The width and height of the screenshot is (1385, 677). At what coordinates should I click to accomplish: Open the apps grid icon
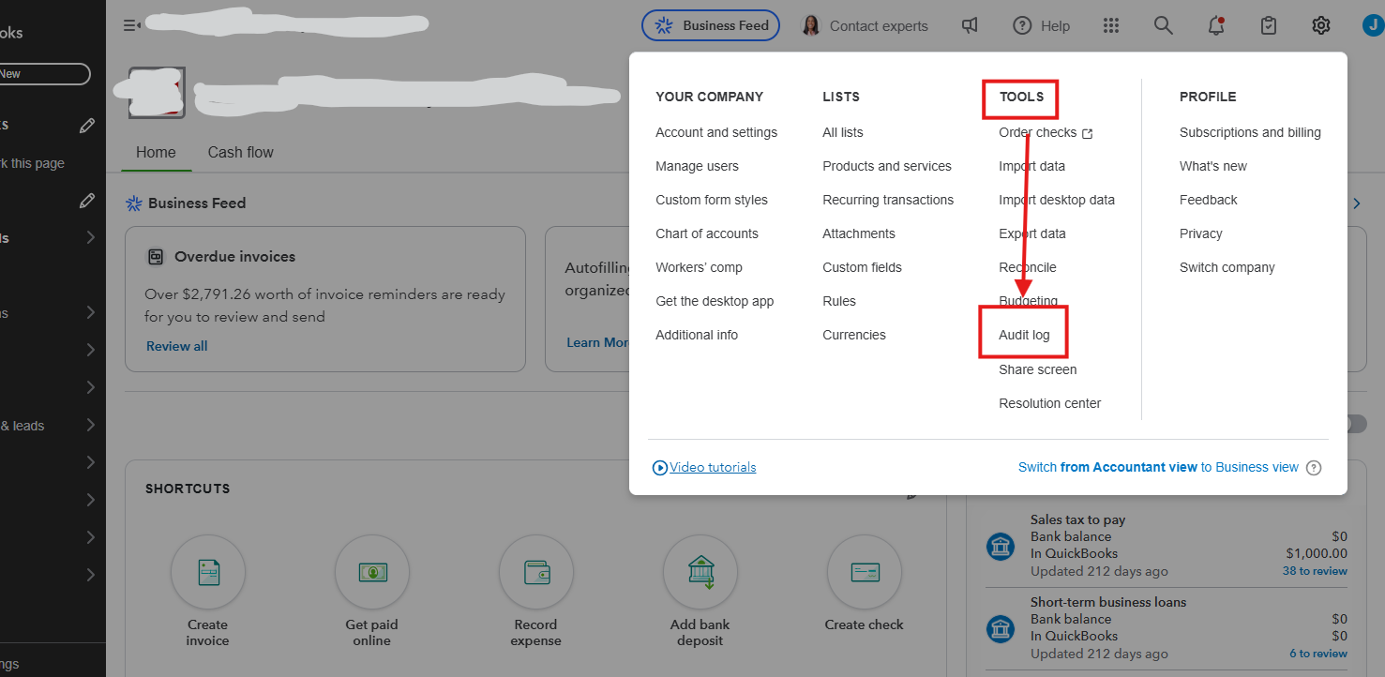[x=1111, y=26]
